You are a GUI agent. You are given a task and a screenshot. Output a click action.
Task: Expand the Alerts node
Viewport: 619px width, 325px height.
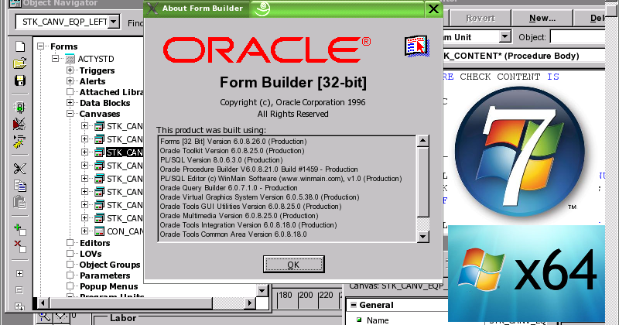click(70, 81)
